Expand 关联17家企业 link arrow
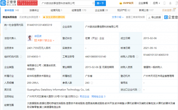Screen dimensions: 178x110 [x=54, y=40]
